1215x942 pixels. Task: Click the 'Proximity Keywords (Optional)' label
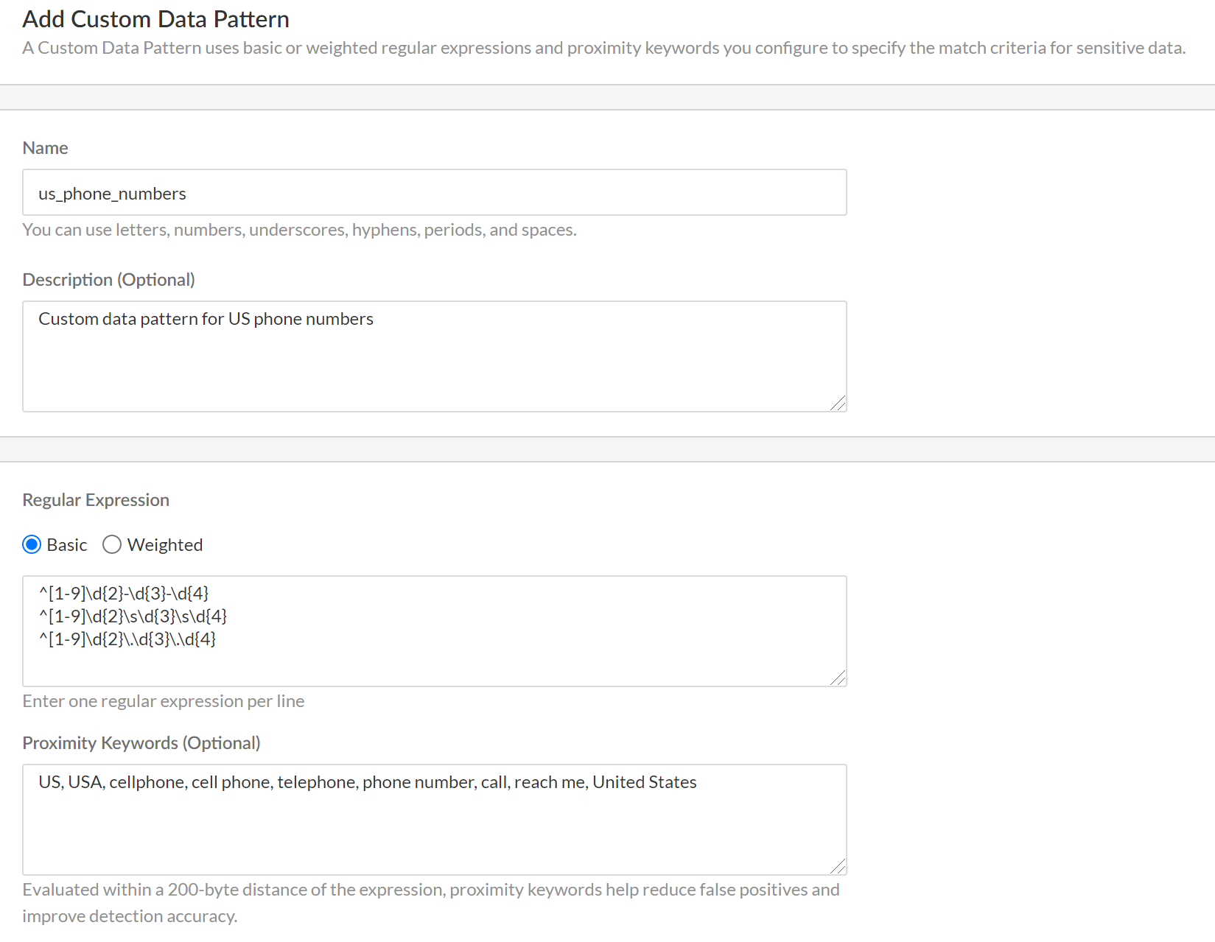click(141, 743)
